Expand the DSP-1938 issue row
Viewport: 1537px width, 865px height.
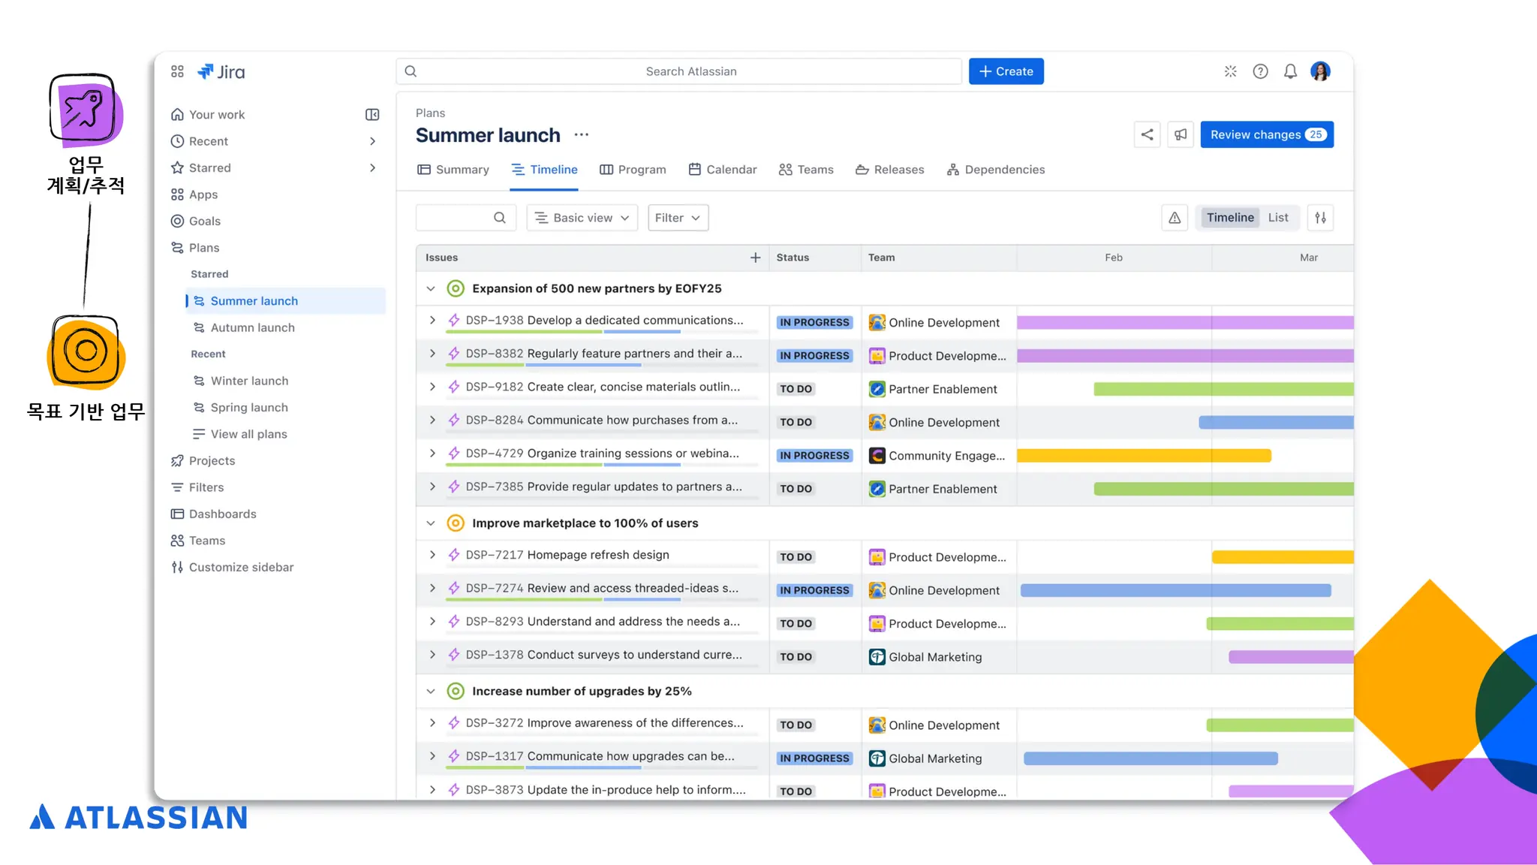pos(432,320)
